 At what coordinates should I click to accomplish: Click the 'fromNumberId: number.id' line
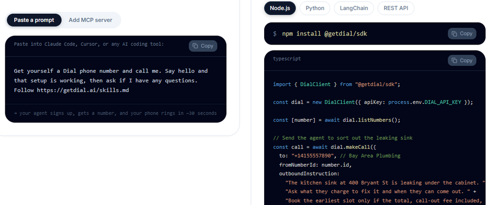(315, 165)
